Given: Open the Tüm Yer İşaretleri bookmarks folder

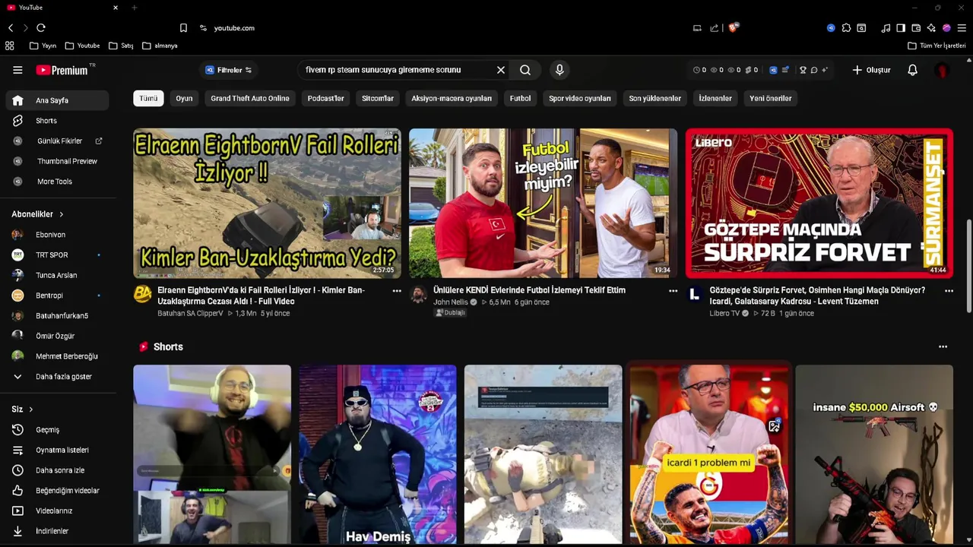Looking at the screenshot, I should (x=937, y=46).
